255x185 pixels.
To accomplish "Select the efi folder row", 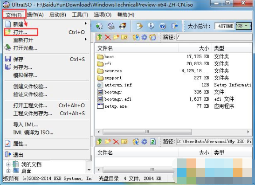I will [173, 63].
